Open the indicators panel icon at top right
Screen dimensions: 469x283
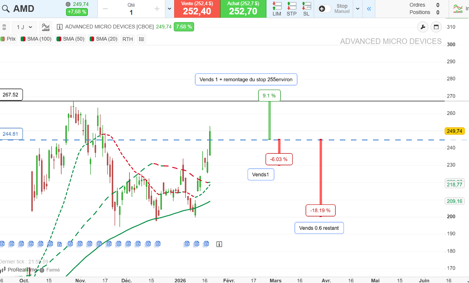(458, 9)
